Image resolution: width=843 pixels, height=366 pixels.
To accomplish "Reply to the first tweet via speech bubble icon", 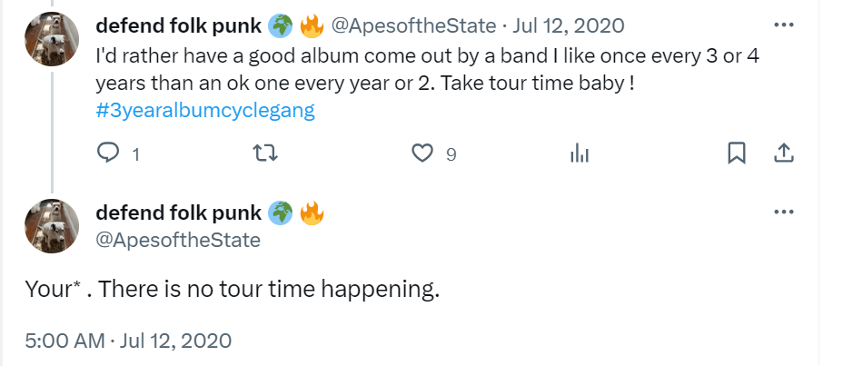I will 108,153.
